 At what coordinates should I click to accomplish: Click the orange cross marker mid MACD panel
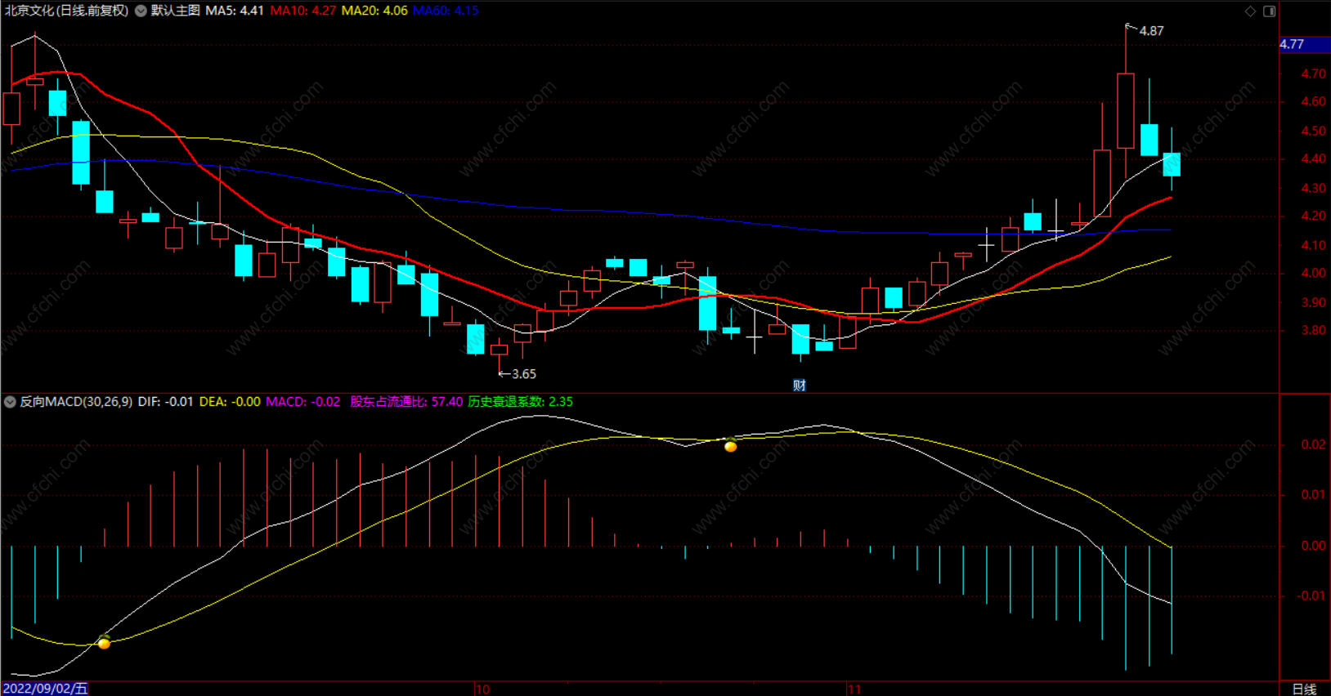tap(730, 445)
